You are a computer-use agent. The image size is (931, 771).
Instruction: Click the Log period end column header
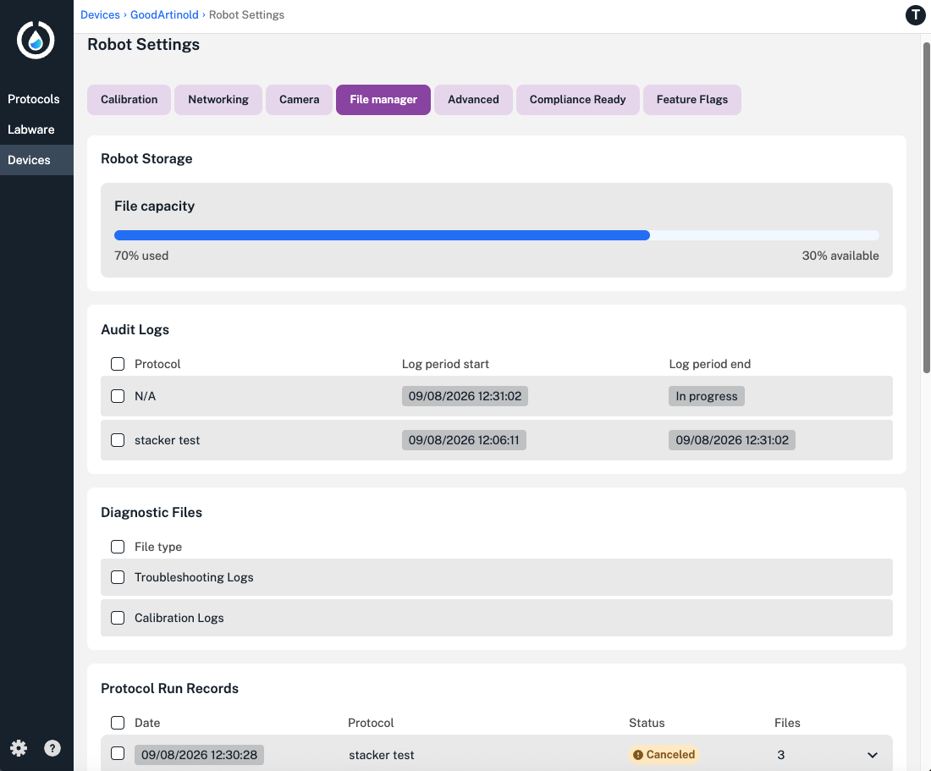point(709,364)
